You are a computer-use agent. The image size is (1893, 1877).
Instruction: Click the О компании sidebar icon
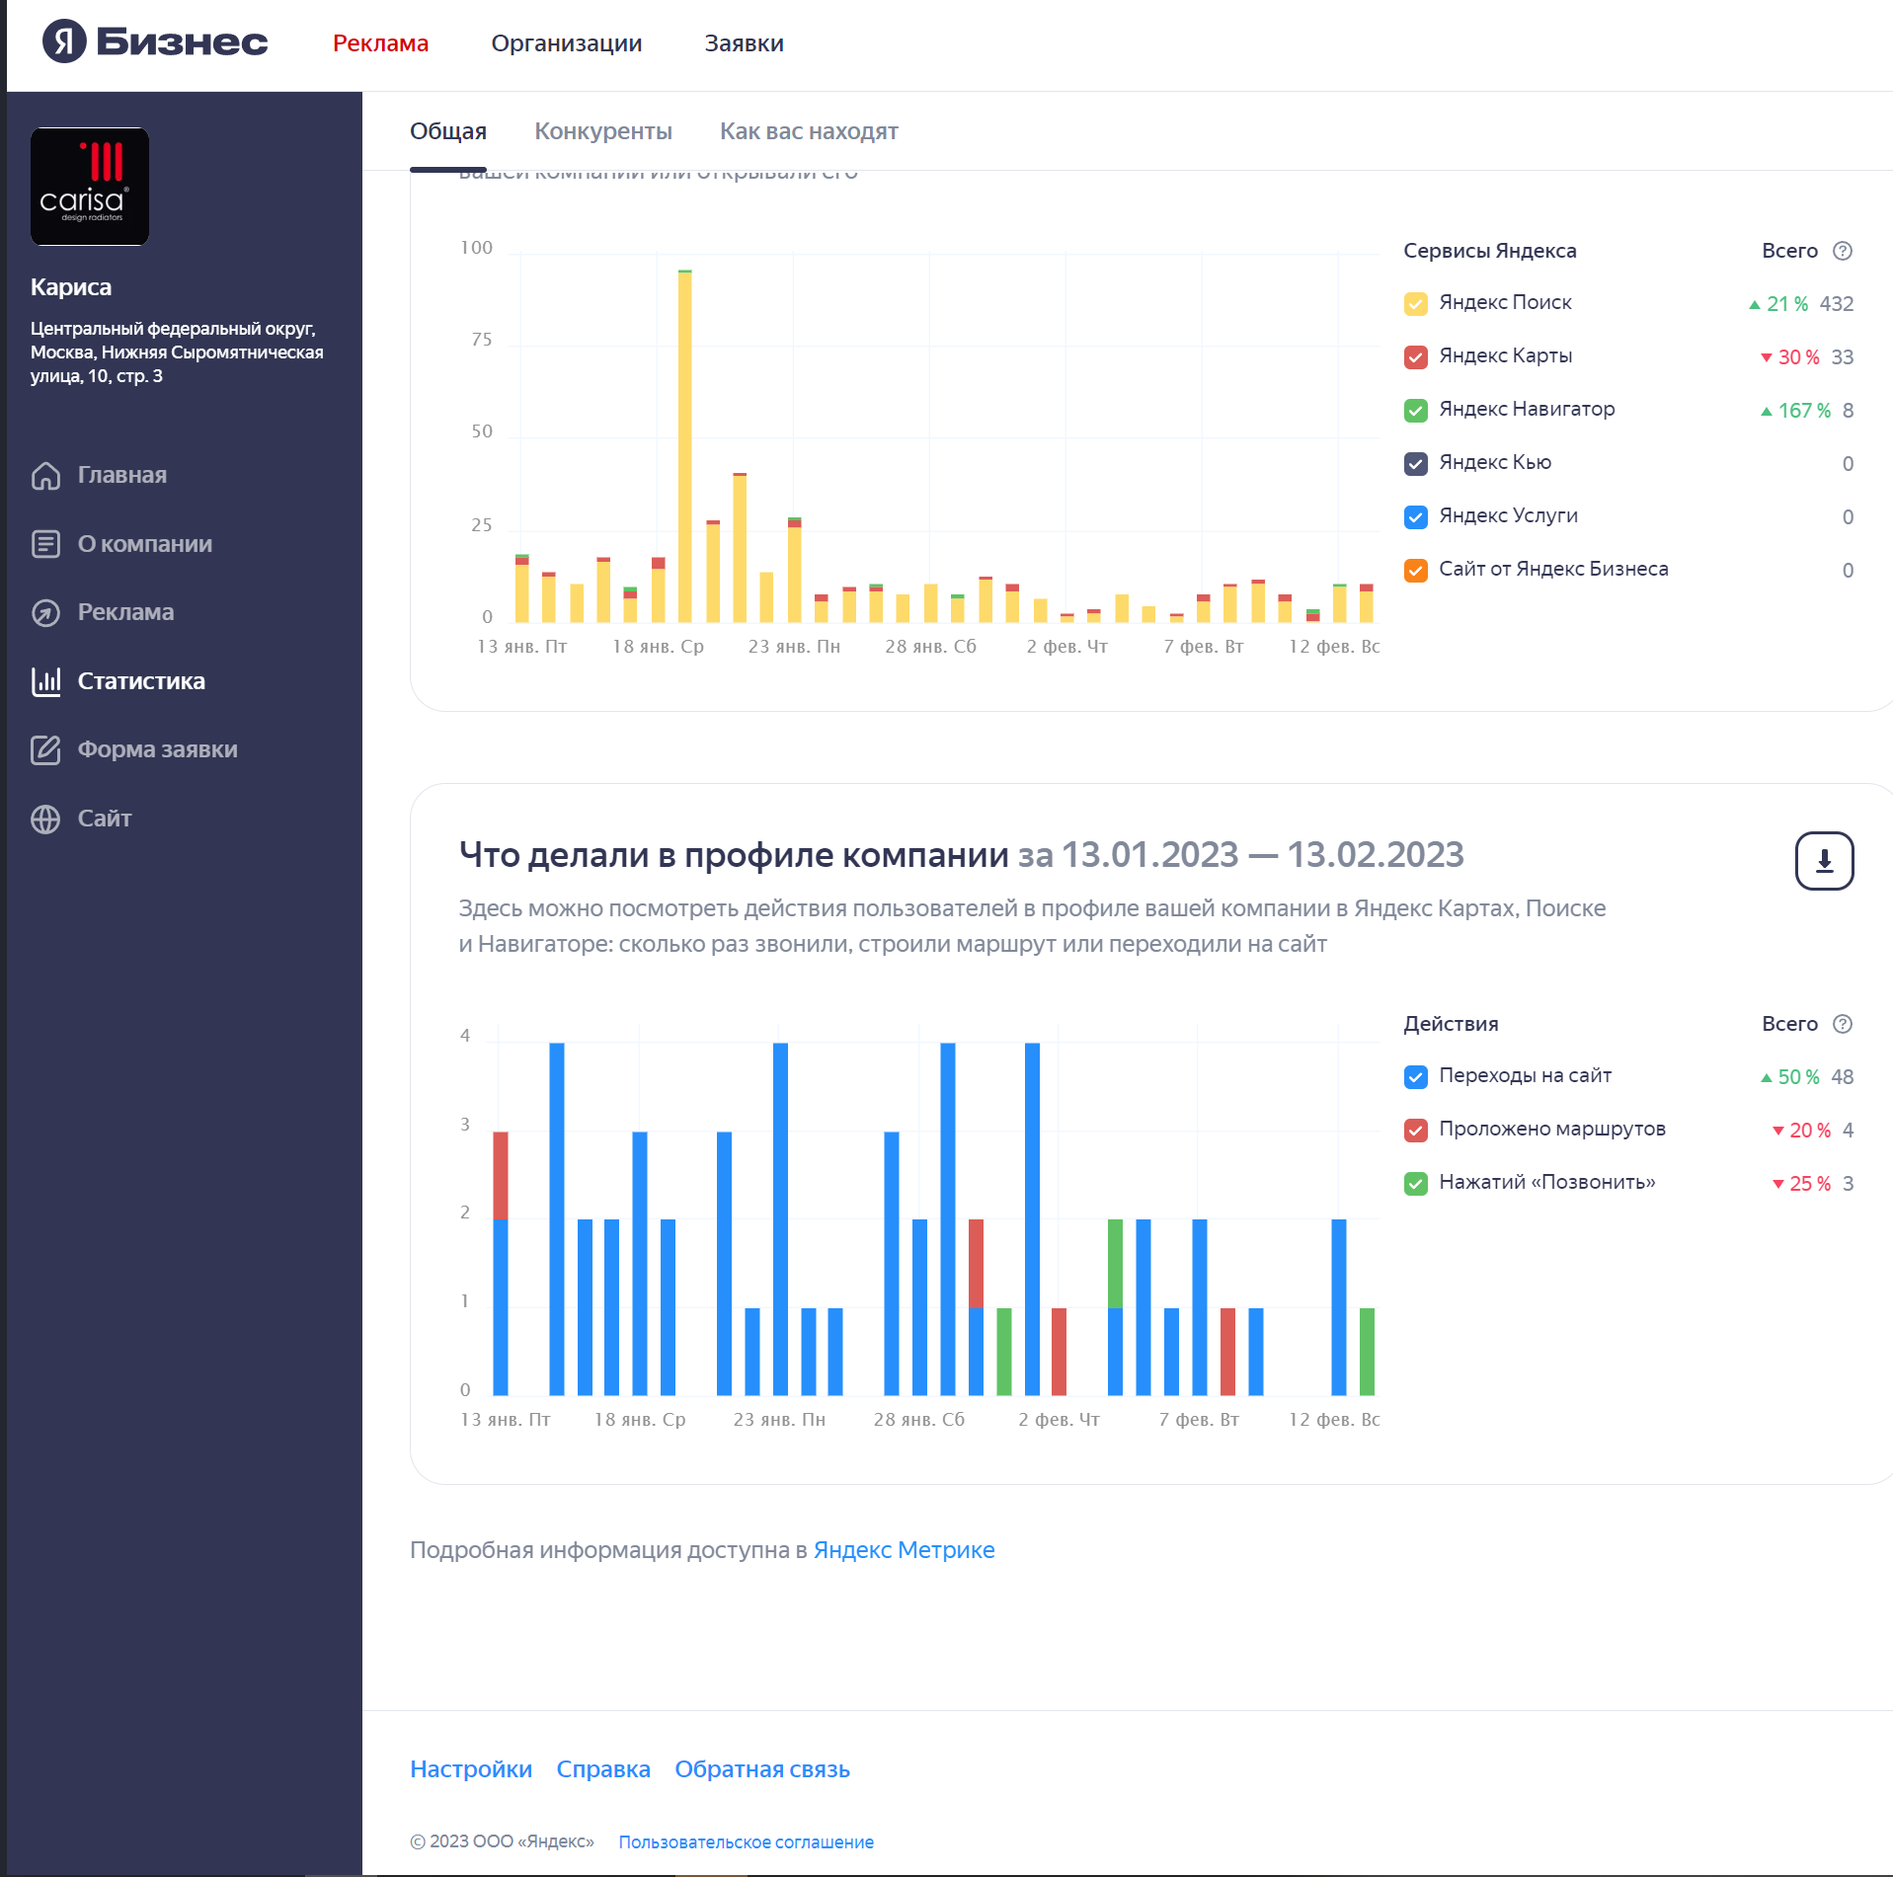click(x=45, y=544)
